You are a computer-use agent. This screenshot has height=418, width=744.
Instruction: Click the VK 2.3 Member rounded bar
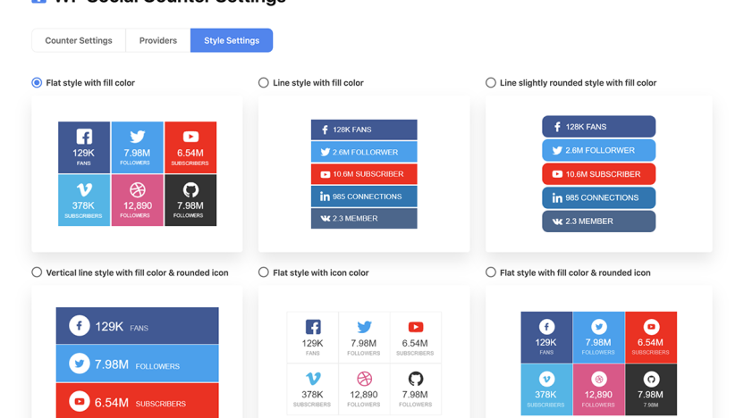[599, 222]
